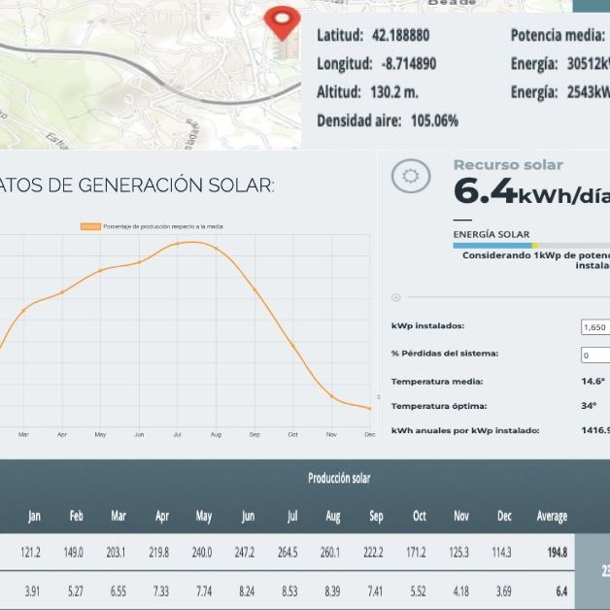Image resolution: width=610 pixels, height=610 pixels.
Task: Select the Average column header
Action: [x=552, y=516]
